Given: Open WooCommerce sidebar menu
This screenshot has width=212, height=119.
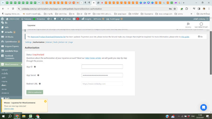Looking at the screenshot, I should 11,65.
